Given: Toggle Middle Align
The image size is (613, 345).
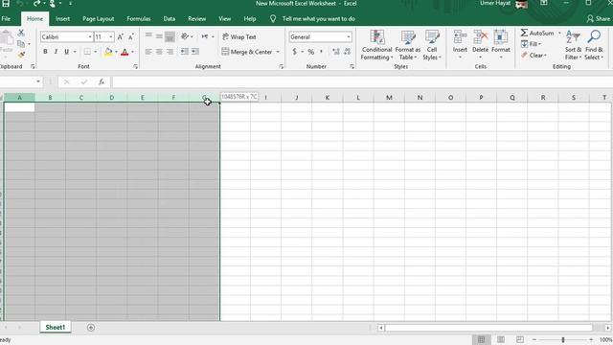Looking at the screenshot, I should [x=159, y=36].
